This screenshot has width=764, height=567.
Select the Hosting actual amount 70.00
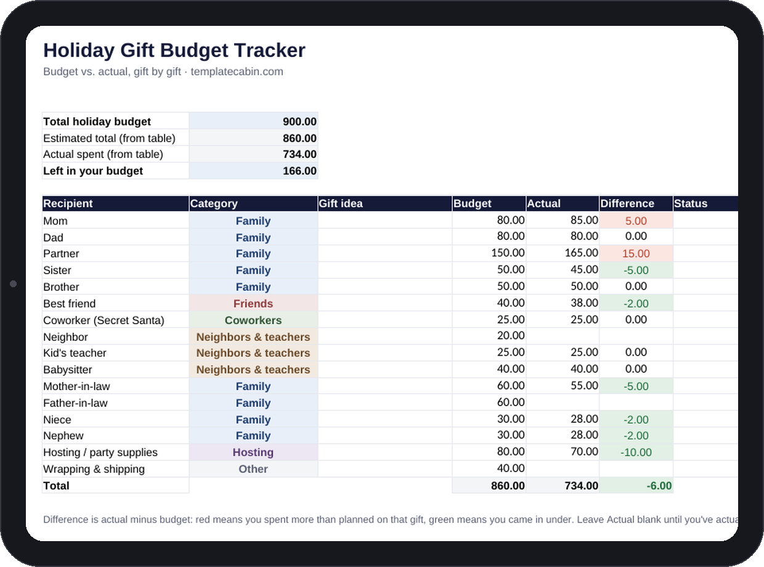click(x=563, y=452)
